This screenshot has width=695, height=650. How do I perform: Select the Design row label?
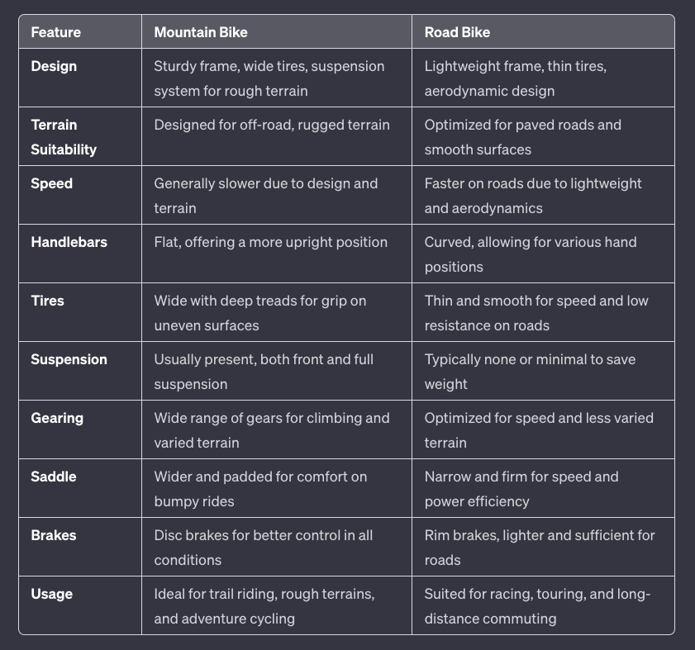click(x=54, y=66)
